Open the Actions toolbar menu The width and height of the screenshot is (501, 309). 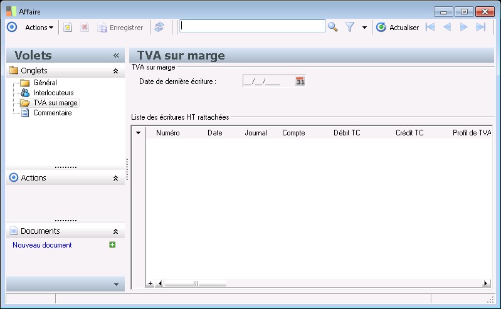tap(39, 28)
